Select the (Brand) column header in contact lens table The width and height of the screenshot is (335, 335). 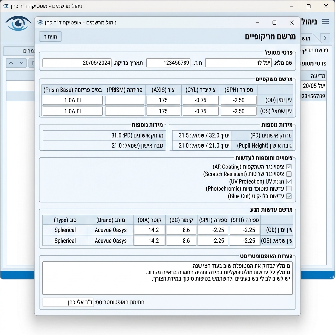pyautogui.click(x=111, y=220)
